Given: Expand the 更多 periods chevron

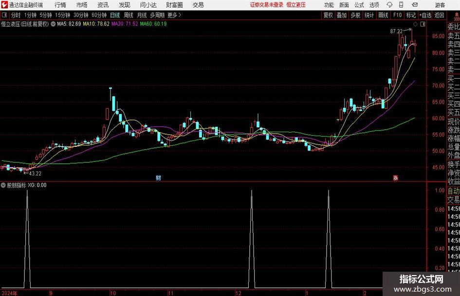Looking at the screenshot, I should 175,15.
